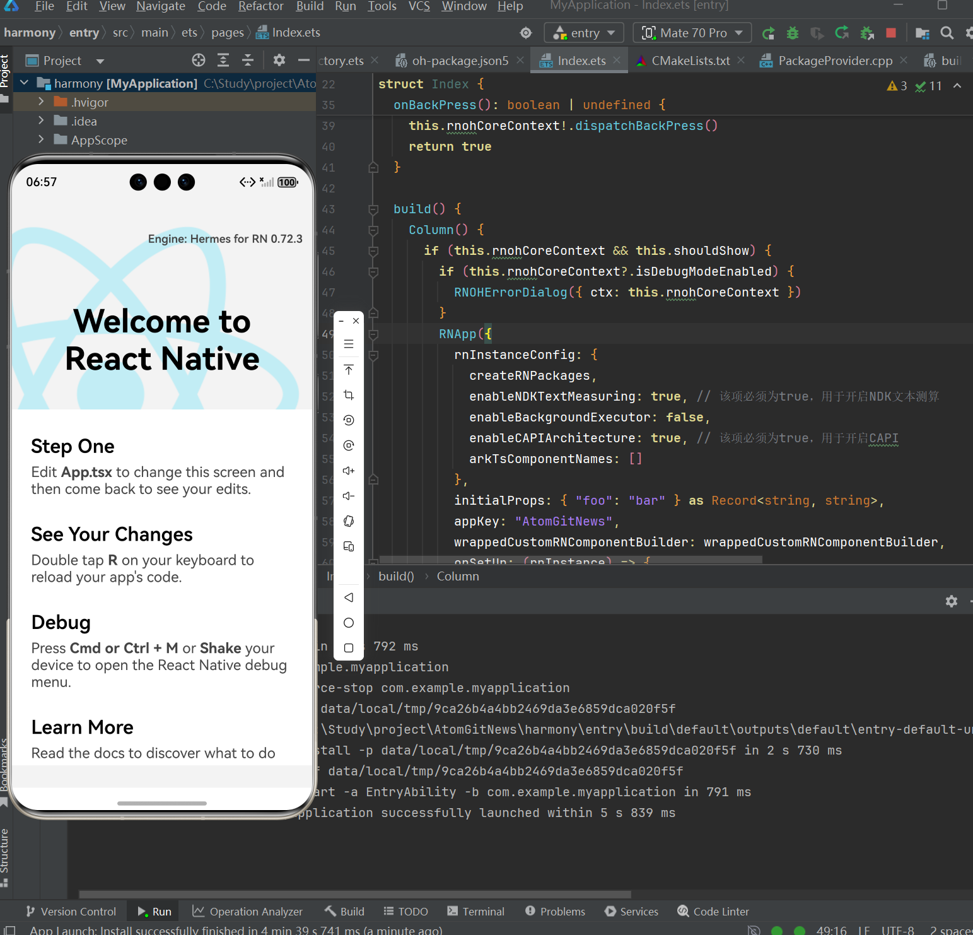
Task: Open the entry run configuration dropdown
Action: (x=584, y=33)
